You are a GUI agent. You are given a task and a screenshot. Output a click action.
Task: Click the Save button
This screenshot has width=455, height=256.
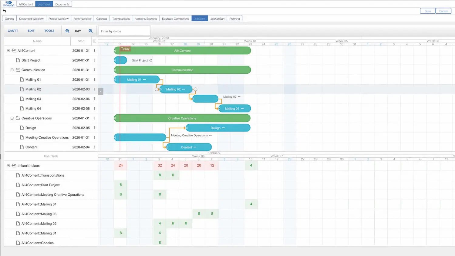pyautogui.click(x=427, y=11)
